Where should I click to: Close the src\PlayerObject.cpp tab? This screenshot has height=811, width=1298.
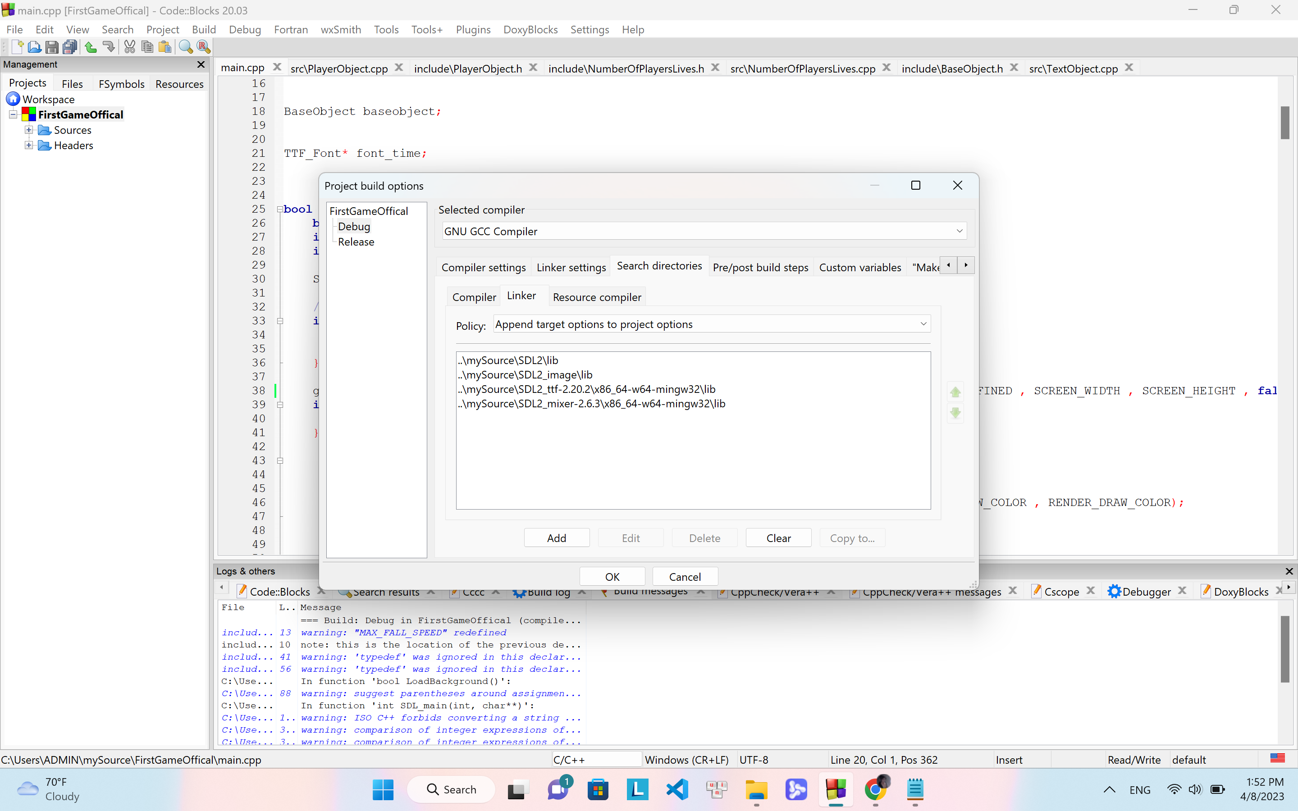click(x=399, y=67)
